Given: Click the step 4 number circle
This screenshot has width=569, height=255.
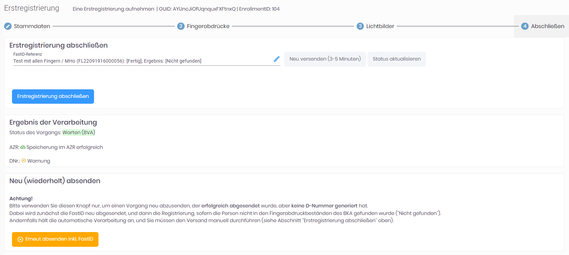Looking at the screenshot, I should [x=525, y=26].
